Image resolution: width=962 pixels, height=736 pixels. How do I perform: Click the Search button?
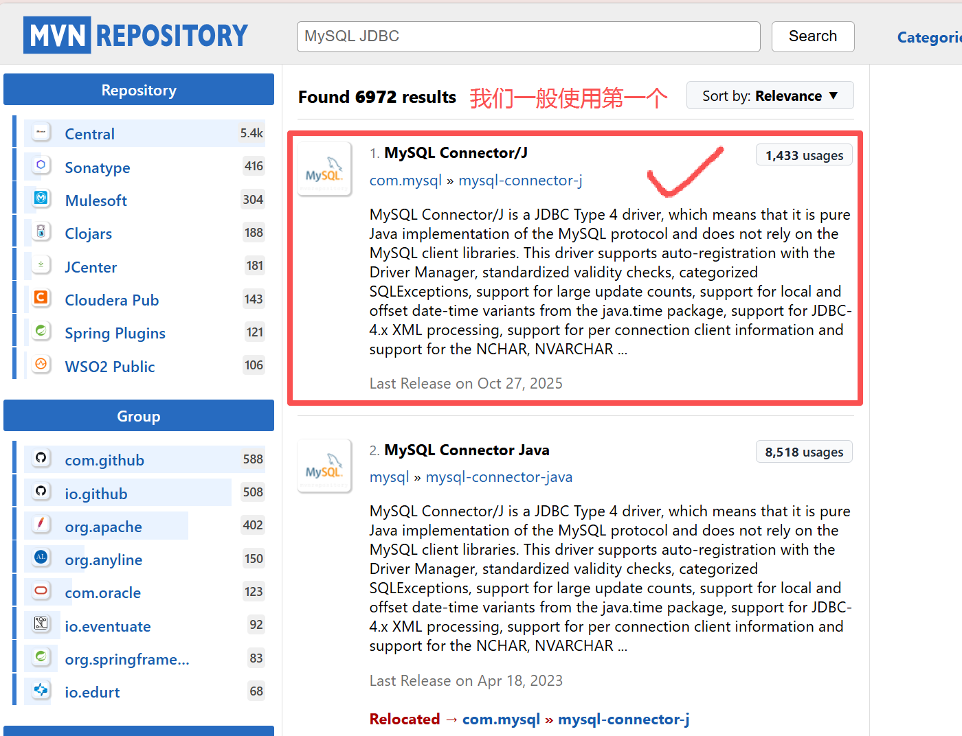pyautogui.click(x=813, y=36)
